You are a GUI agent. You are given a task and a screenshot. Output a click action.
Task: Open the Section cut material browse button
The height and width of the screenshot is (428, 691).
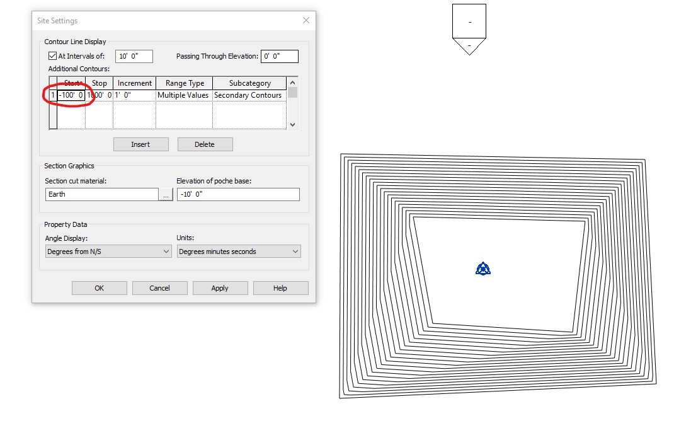click(166, 194)
